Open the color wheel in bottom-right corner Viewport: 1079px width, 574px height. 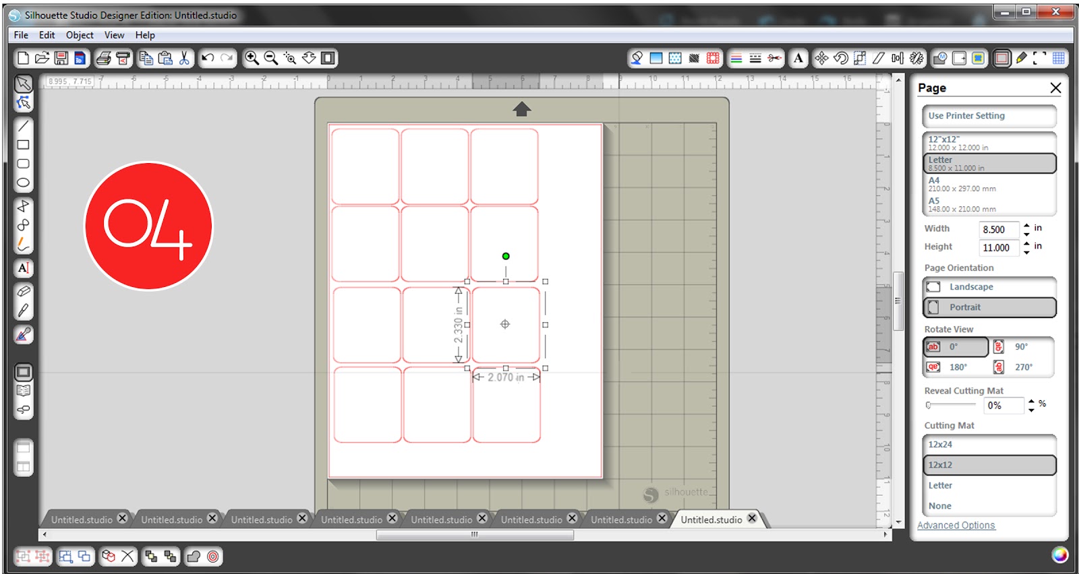coord(1059,555)
